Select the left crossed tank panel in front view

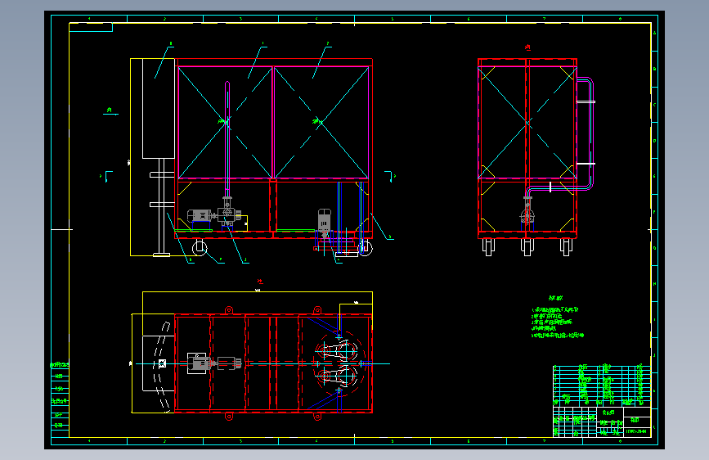[225, 123]
